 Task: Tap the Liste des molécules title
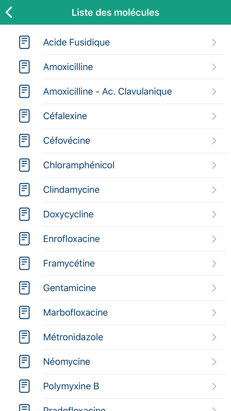point(115,12)
